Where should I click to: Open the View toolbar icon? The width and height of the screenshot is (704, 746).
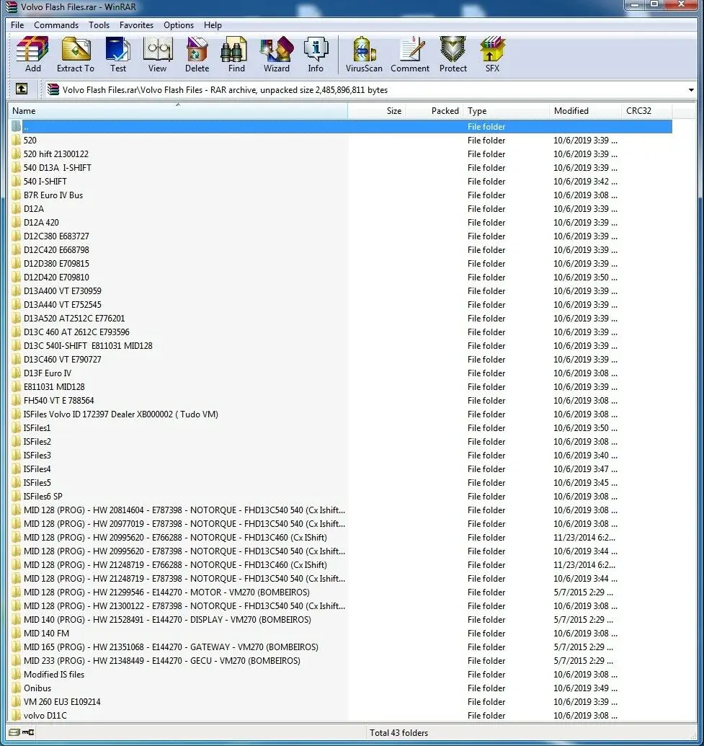(x=158, y=54)
